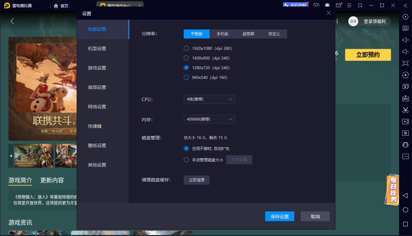Select the 手机版 resolution preset
This screenshot has width=412, height=236.
pos(222,34)
